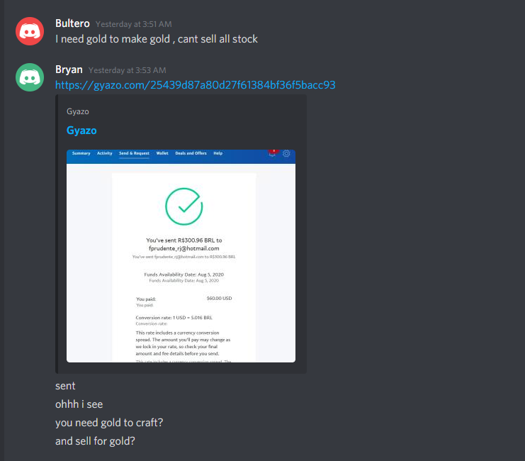The image size is (525, 461).
Task: Click the 'Yesterday at 3:53 AM' timestamp
Action: click(128, 70)
